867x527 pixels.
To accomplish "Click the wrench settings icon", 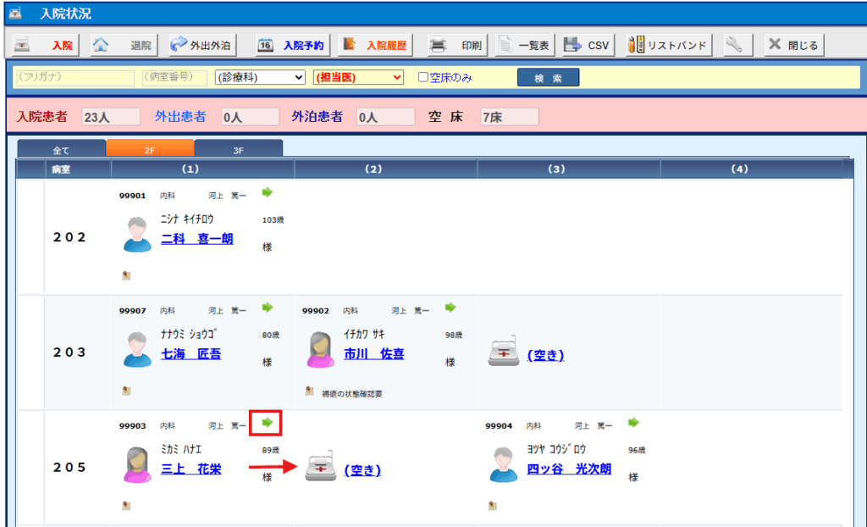I will pos(734,45).
